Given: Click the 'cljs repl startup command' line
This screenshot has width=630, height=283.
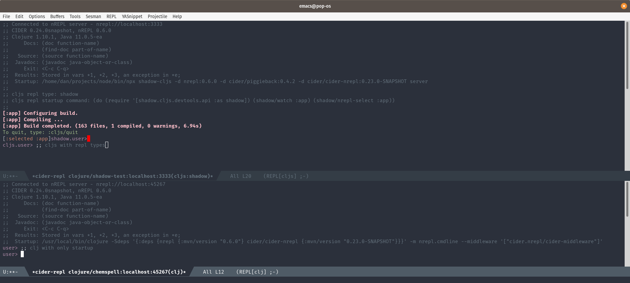Looking at the screenshot, I should click(x=199, y=100).
